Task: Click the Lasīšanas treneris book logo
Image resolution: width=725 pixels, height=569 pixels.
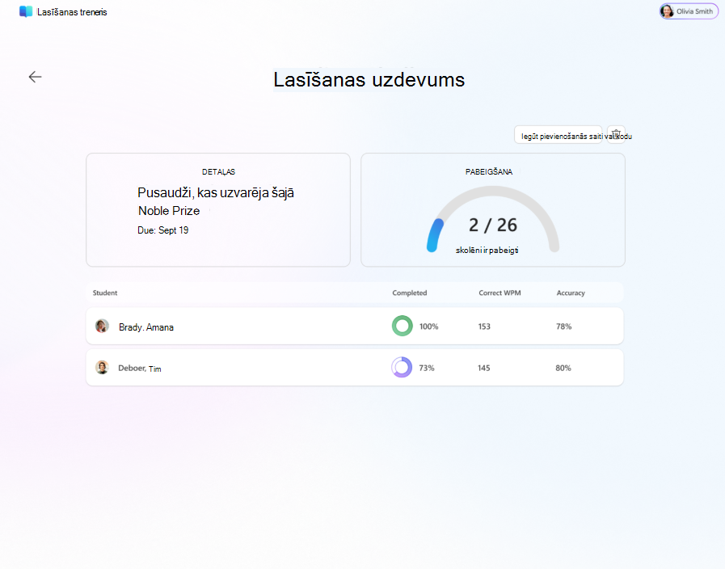Action: 26,11
